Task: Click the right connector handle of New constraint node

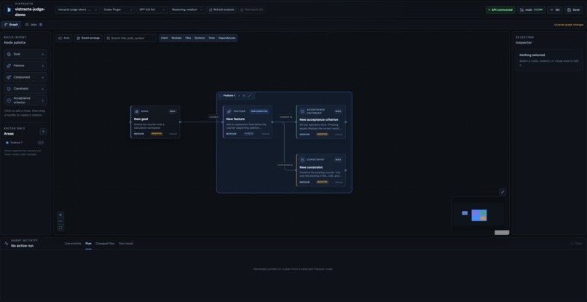Action: [345, 170]
